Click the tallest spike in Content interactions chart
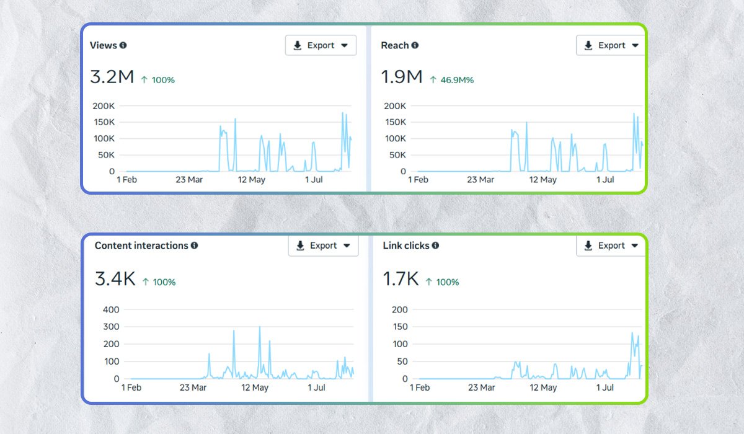 click(x=259, y=327)
